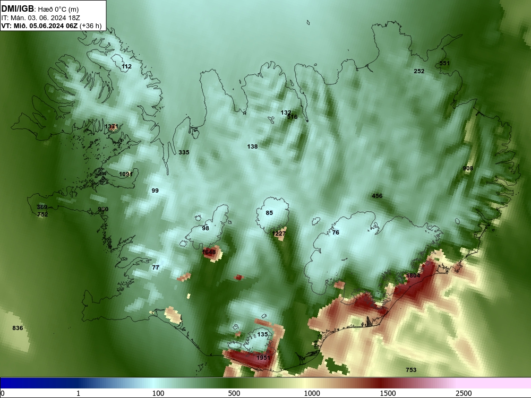The image size is (531, 398).
Task: Click the 516 value label
Action: click(292, 117)
